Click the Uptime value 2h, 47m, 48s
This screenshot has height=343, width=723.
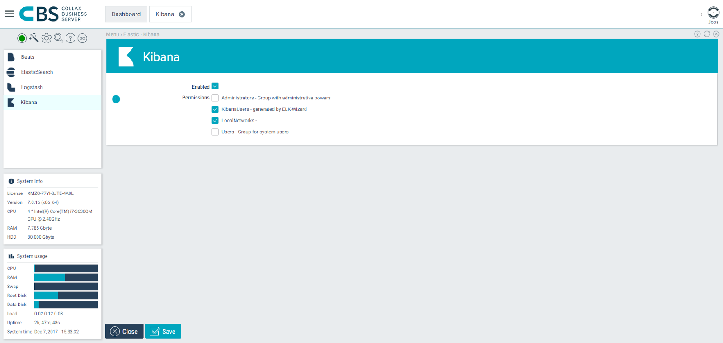[47, 323]
